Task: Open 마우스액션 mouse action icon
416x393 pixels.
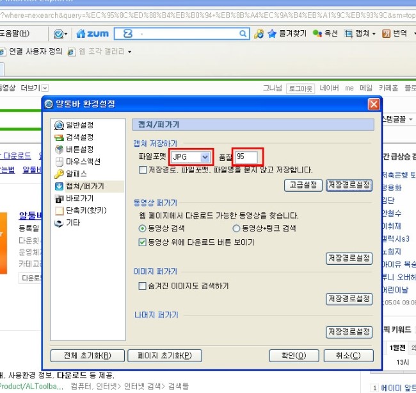Action: [x=60, y=162]
